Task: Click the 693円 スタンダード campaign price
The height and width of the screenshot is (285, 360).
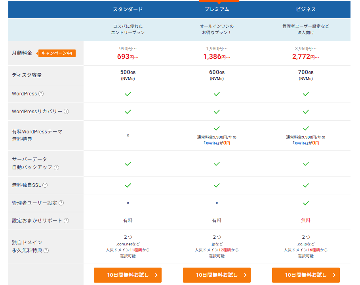Action: click(x=128, y=57)
